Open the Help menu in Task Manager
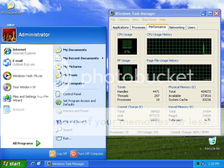Viewport: 224px width, 168px height. 163,20
